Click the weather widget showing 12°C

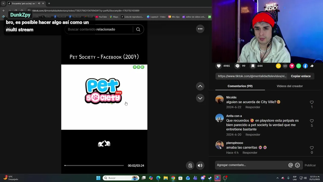(x=10, y=178)
